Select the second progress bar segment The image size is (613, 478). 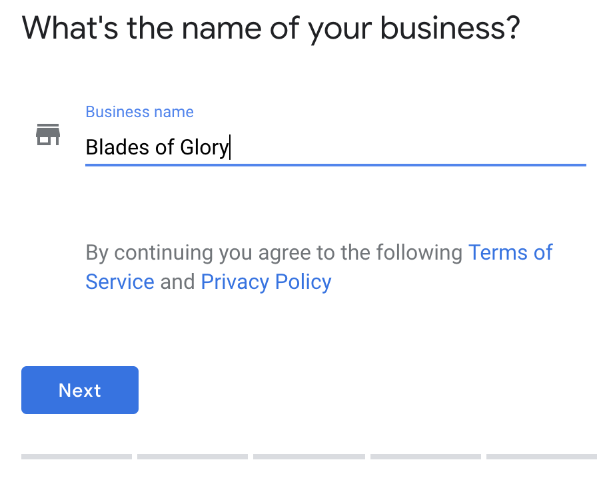(193, 457)
